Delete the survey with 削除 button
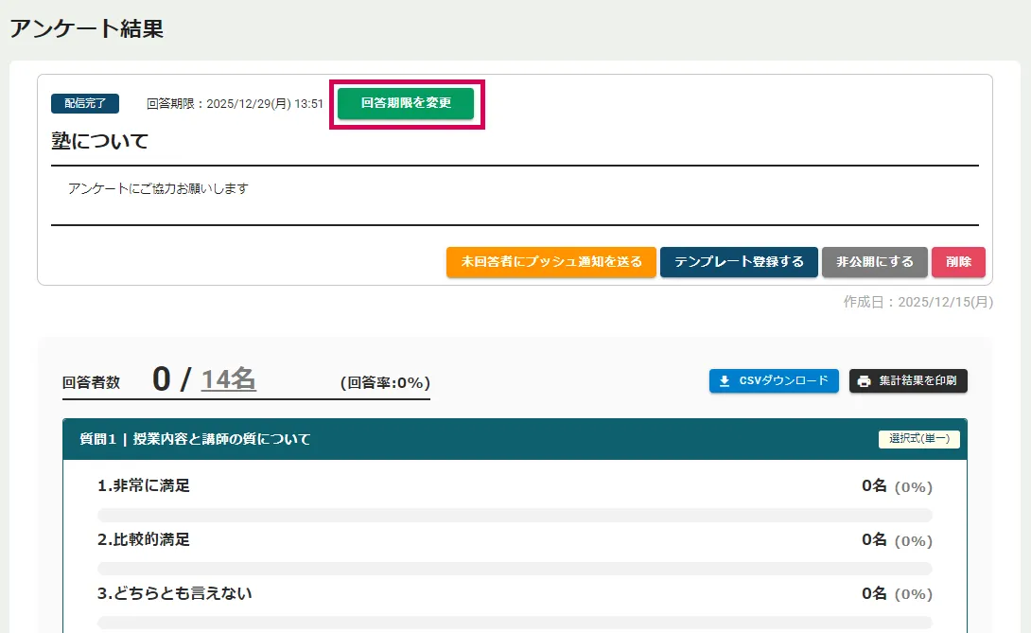Viewport: 1031px width, 633px height. click(958, 262)
